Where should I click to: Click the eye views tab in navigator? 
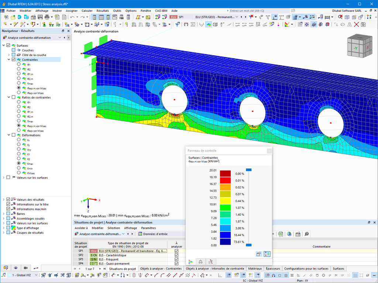(x=16, y=268)
